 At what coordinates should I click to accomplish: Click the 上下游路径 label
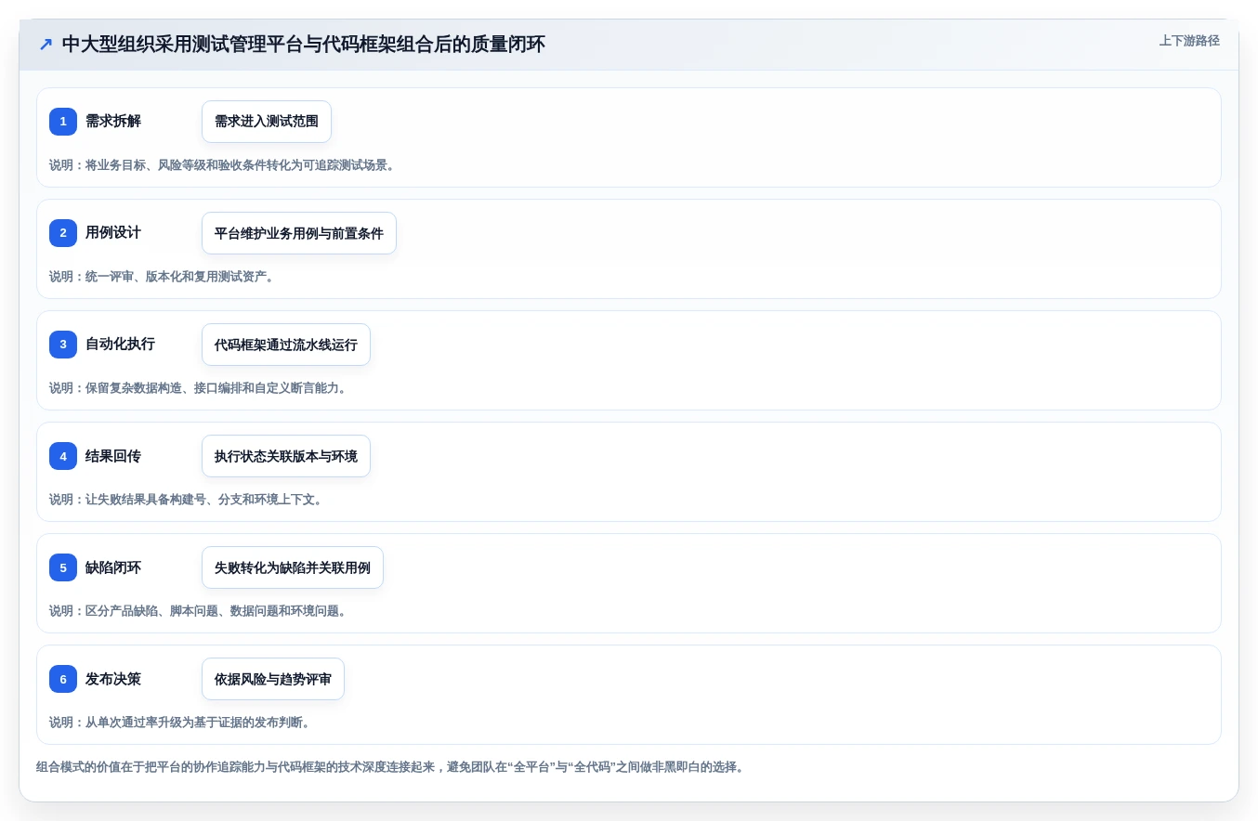[x=1189, y=41]
